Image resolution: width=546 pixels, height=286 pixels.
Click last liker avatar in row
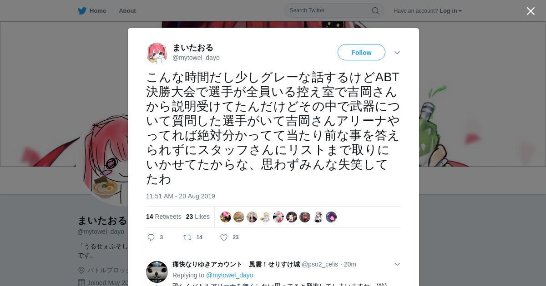click(331, 217)
